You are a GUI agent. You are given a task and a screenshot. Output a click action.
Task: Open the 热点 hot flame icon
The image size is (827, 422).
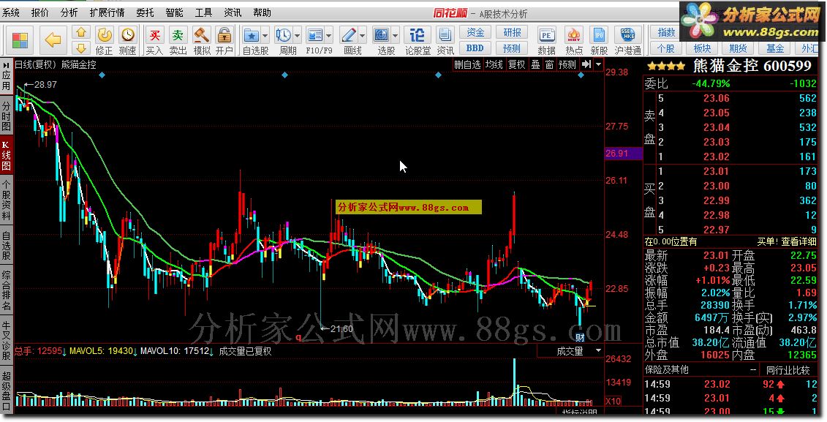pos(574,35)
